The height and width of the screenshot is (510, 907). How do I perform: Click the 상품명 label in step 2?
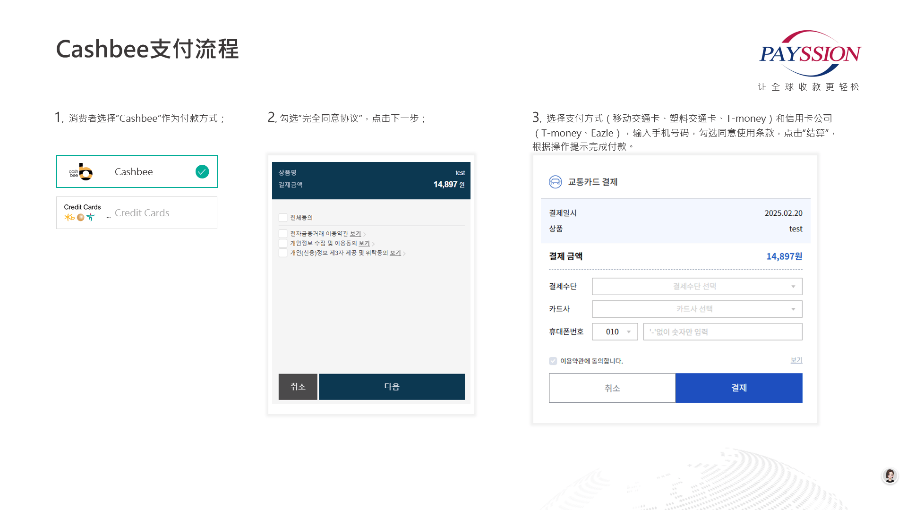tap(287, 173)
